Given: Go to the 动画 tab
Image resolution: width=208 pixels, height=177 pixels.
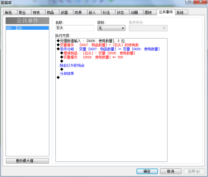Looking at the screenshot, I should (x=136, y=13).
